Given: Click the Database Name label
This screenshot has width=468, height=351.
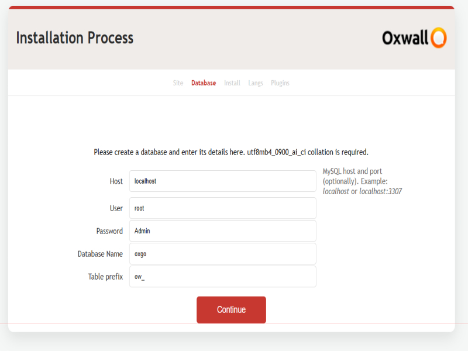Looking at the screenshot, I should click(100, 254).
